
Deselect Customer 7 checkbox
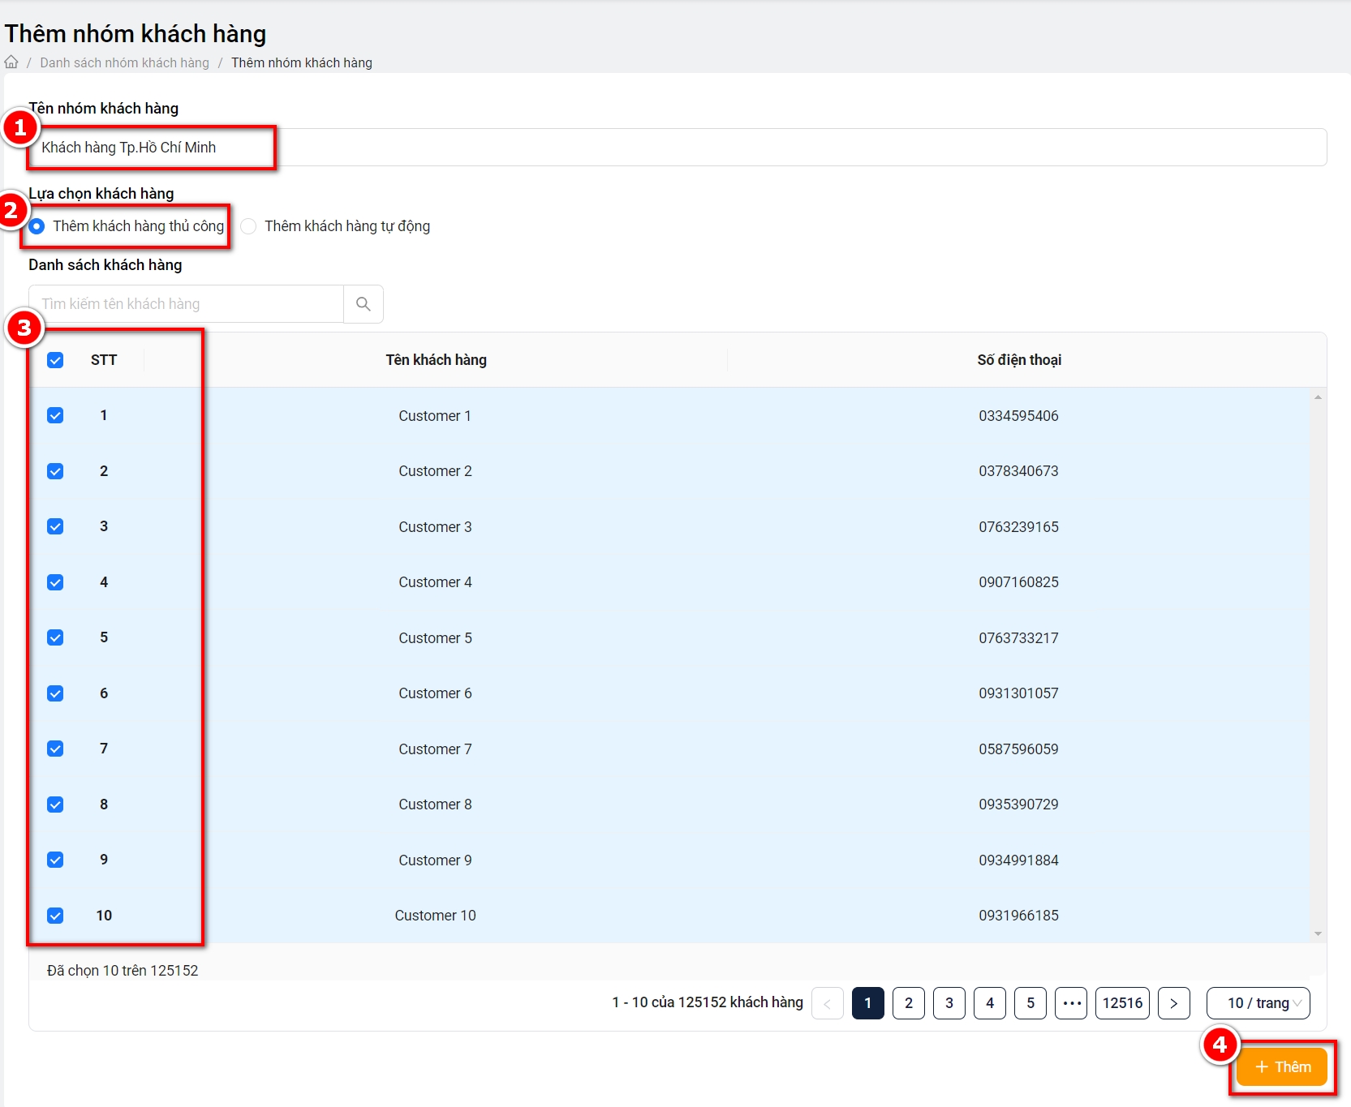(55, 749)
